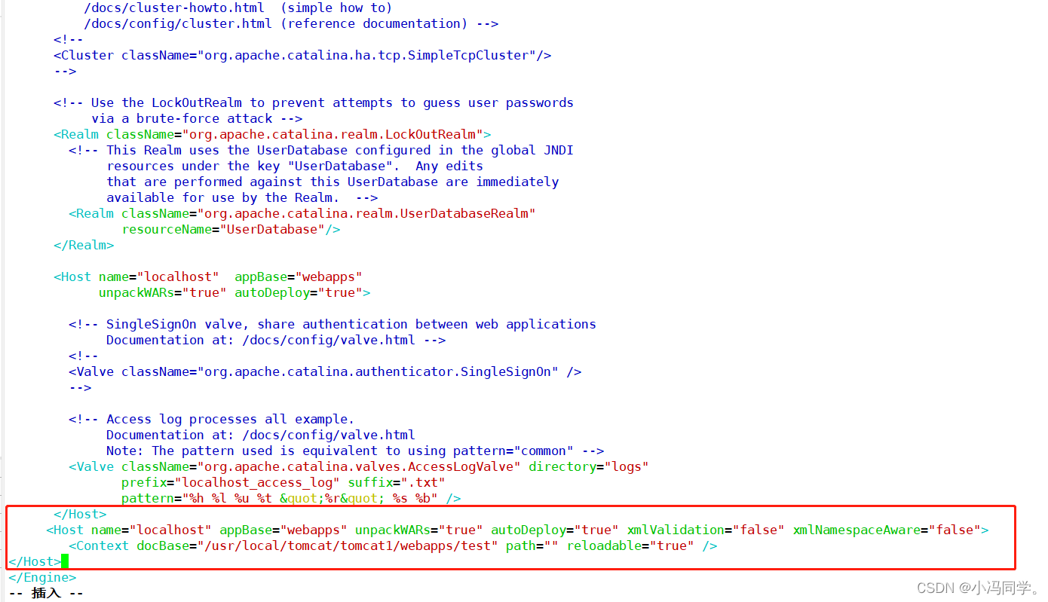Click the "/docs/cluster-howto.html" comment path
The height and width of the screenshot is (602, 1048).
[x=174, y=8]
